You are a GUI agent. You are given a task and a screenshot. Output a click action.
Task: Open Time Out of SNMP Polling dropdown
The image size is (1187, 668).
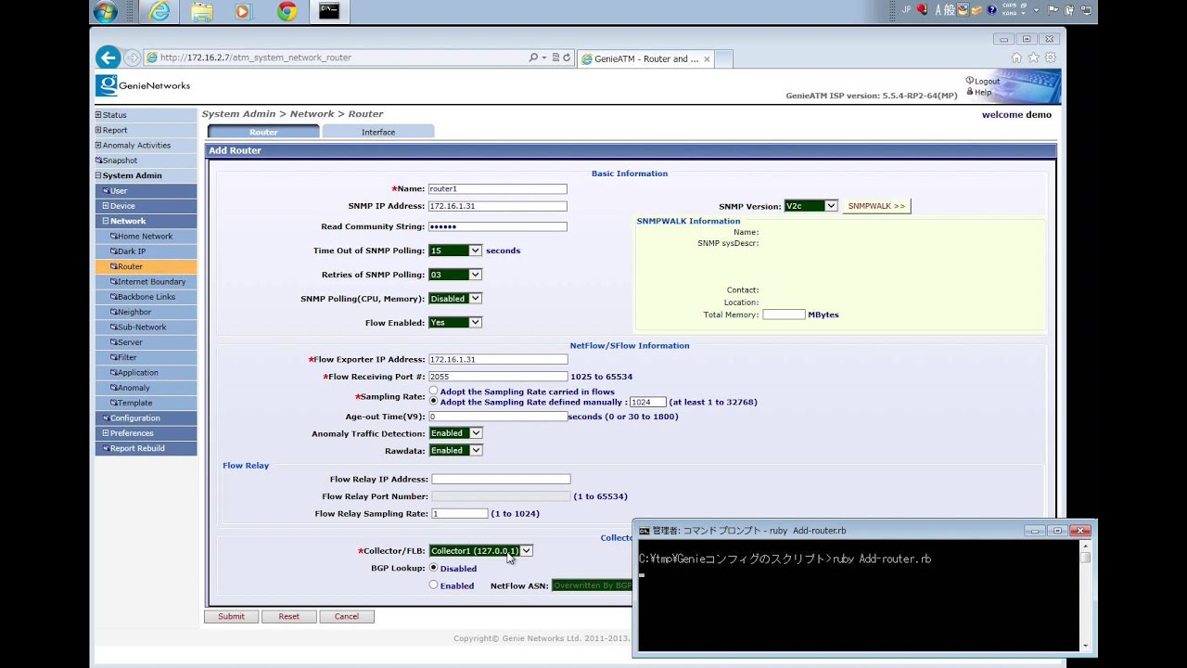click(455, 250)
